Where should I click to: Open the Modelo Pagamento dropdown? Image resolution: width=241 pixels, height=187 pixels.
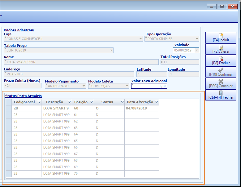(x=84, y=86)
